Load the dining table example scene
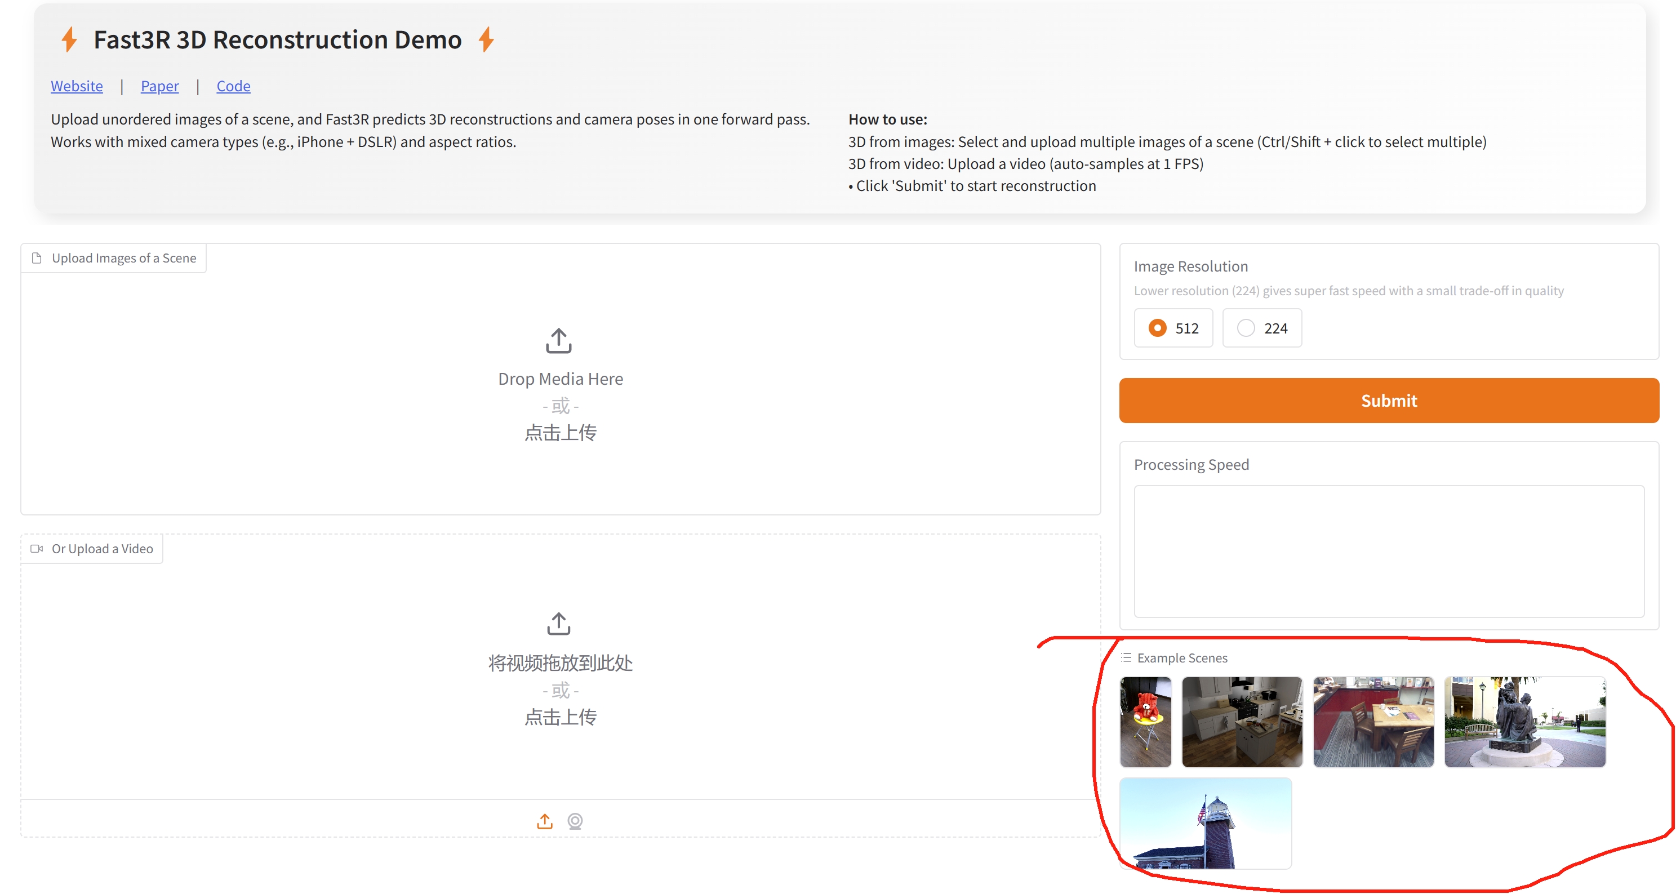This screenshot has width=1676, height=894. coord(1373,722)
